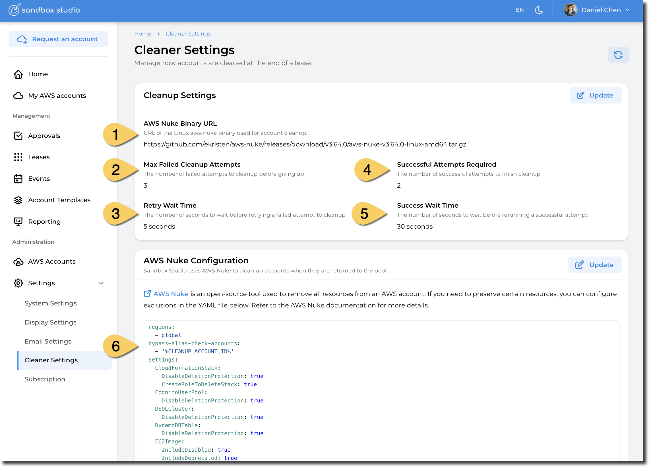Open Account Templates layers icon
This screenshot has height=467, width=649.
pos(18,200)
